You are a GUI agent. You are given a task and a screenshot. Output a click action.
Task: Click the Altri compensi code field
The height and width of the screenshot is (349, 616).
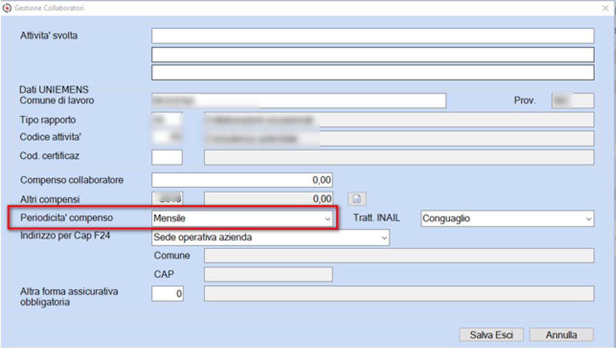click(167, 199)
